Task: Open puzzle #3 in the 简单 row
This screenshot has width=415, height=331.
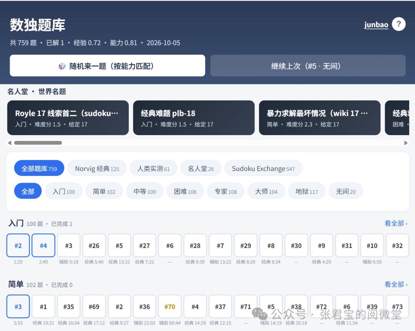Action: click(x=18, y=306)
